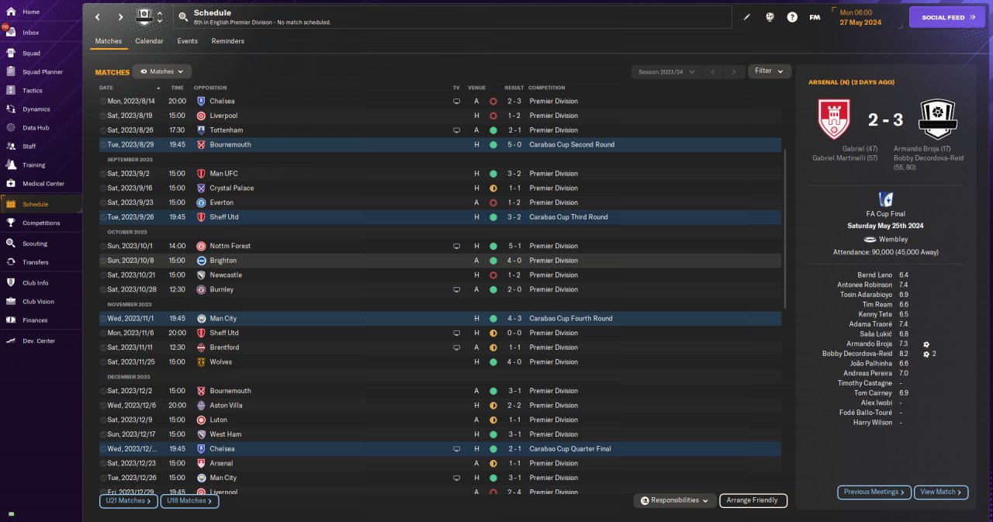Open U21 Matches

pyautogui.click(x=128, y=501)
